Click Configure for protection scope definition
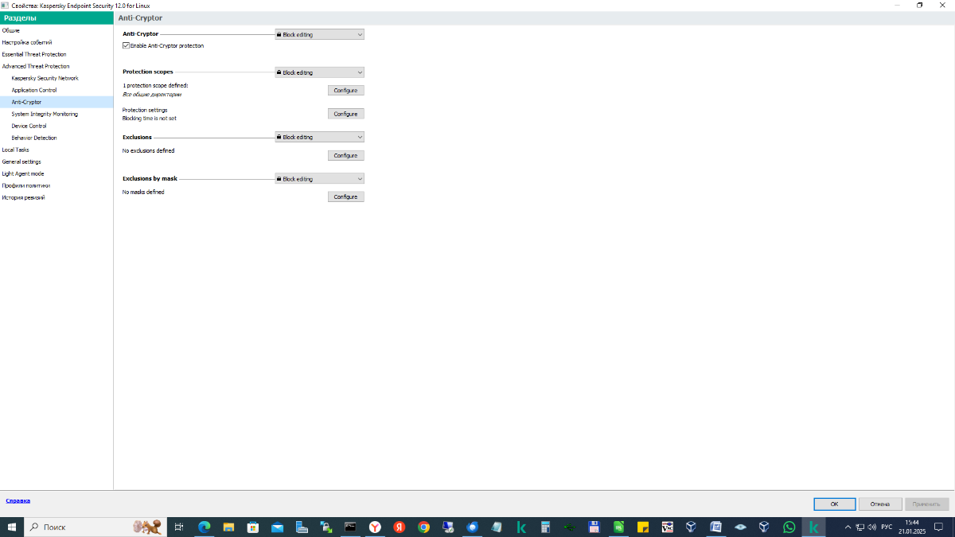Viewport: 955px width, 537px height. click(345, 91)
